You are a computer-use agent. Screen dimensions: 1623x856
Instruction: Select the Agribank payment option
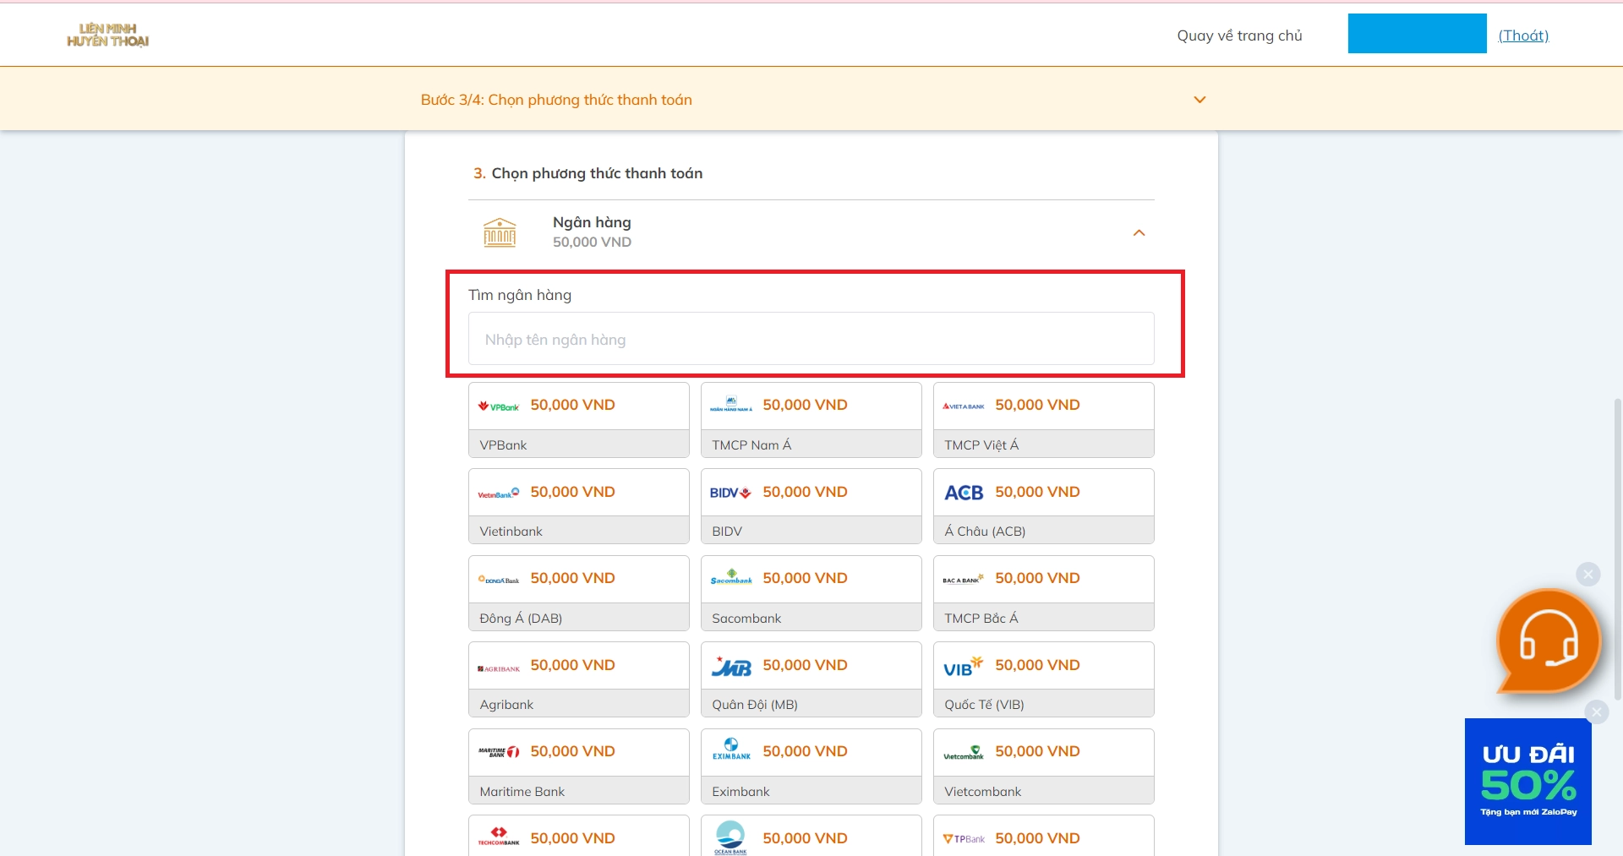pyautogui.click(x=578, y=679)
